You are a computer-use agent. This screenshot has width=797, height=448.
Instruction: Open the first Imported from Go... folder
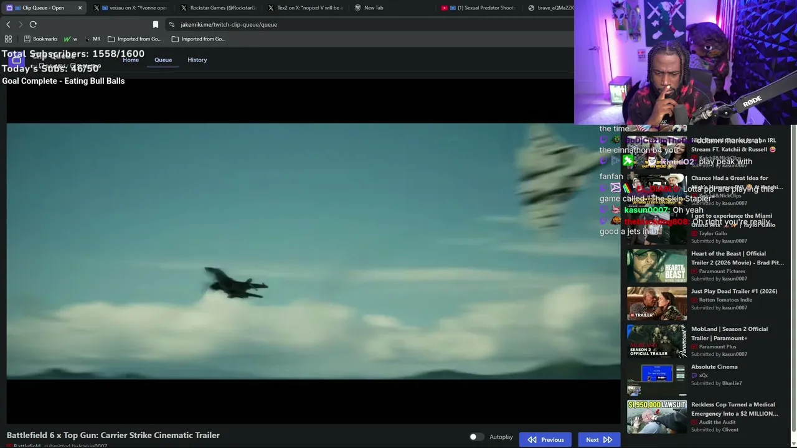(134, 39)
